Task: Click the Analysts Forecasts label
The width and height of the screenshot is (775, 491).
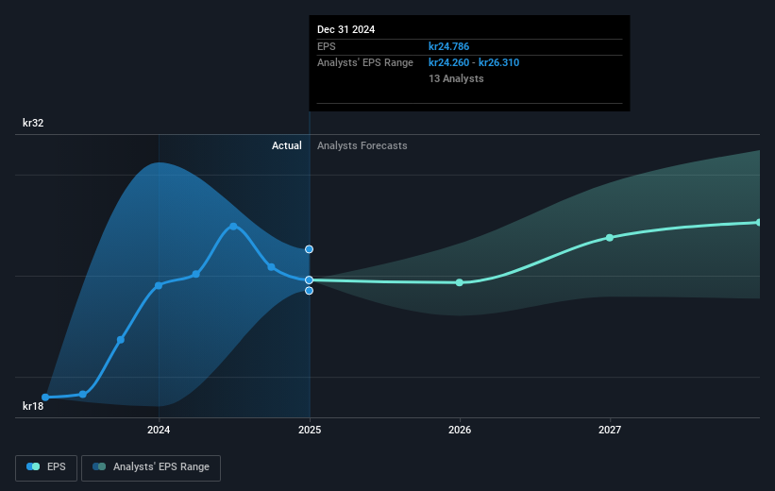Action: click(362, 145)
